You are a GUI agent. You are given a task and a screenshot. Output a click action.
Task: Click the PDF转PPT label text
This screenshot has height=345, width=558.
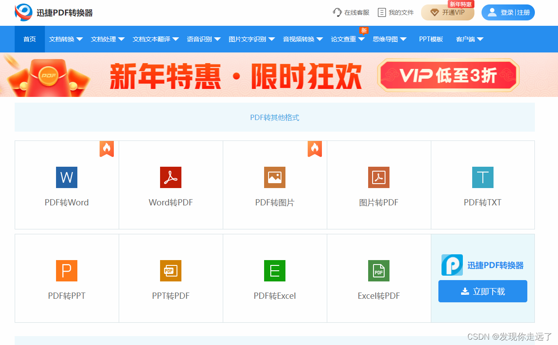(67, 296)
